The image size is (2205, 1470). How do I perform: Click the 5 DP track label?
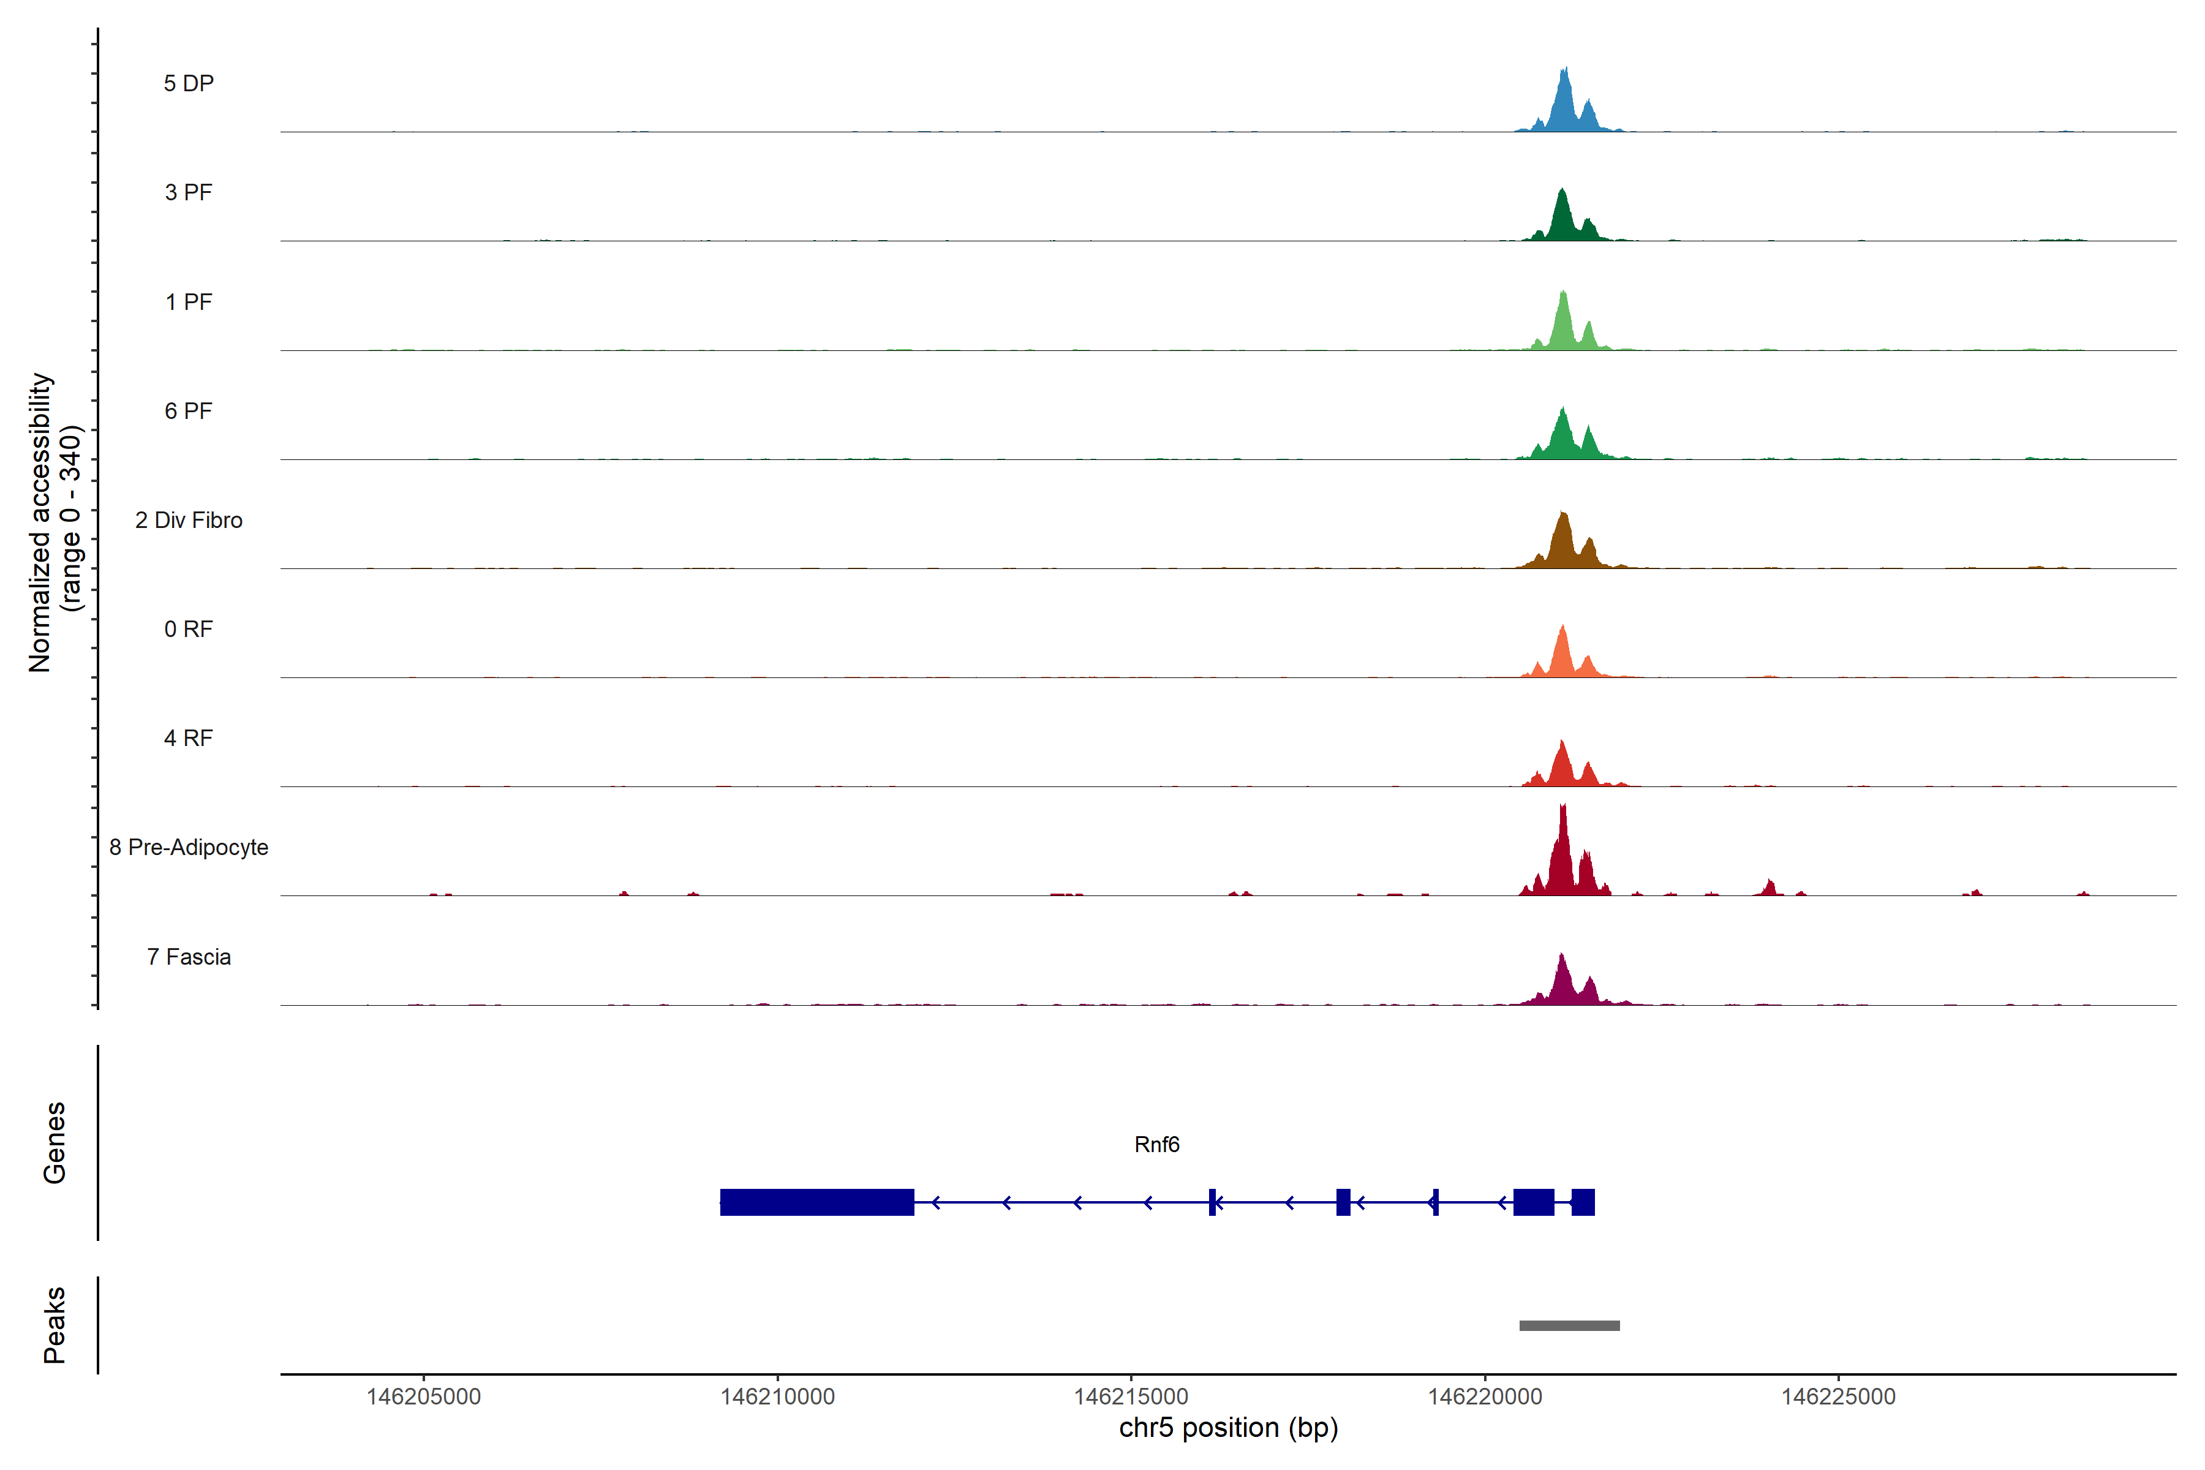coord(189,83)
